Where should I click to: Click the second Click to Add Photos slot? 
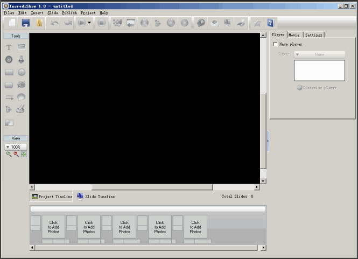[x=89, y=227]
